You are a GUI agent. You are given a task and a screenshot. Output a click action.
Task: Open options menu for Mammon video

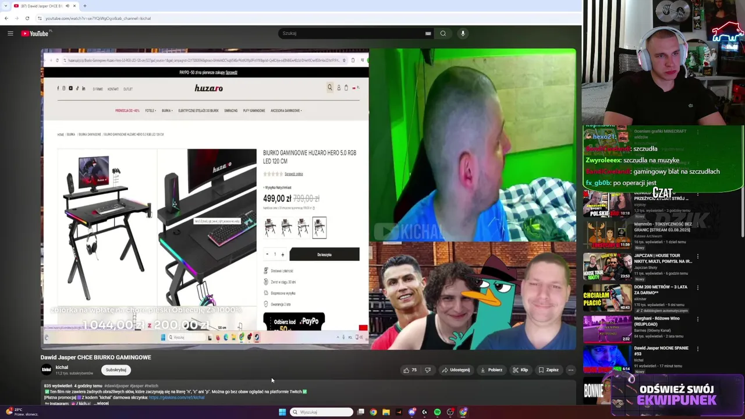tap(698, 225)
